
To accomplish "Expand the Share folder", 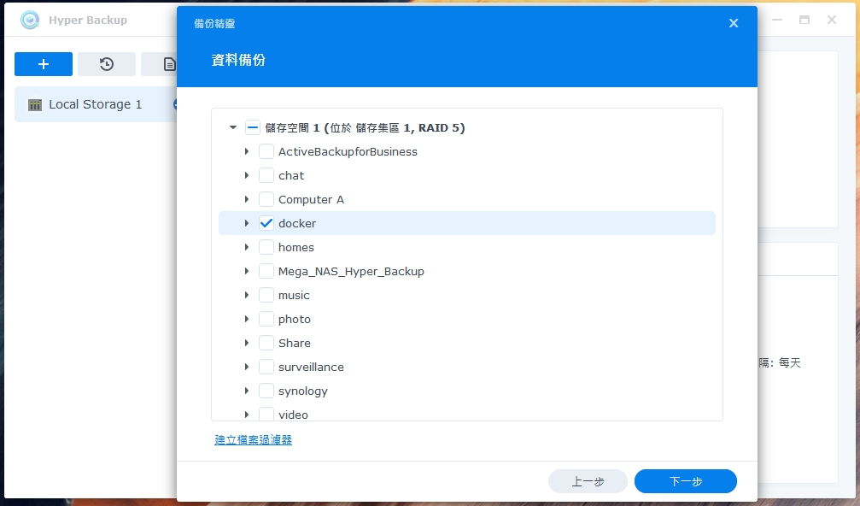I will pos(247,343).
